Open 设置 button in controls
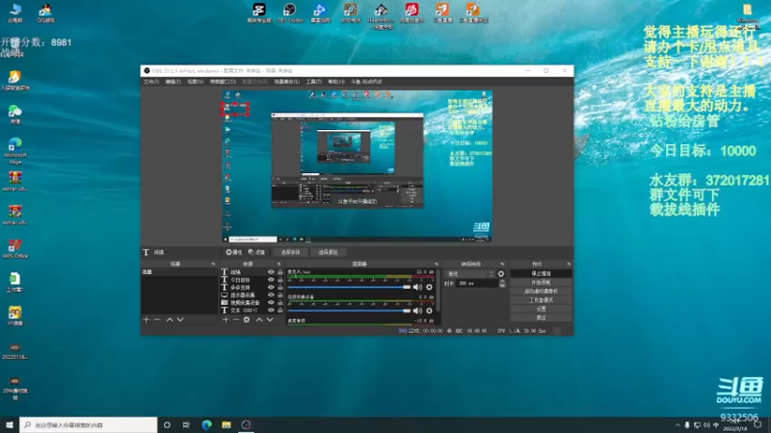The width and height of the screenshot is (771, 433). tap(541, 309)
